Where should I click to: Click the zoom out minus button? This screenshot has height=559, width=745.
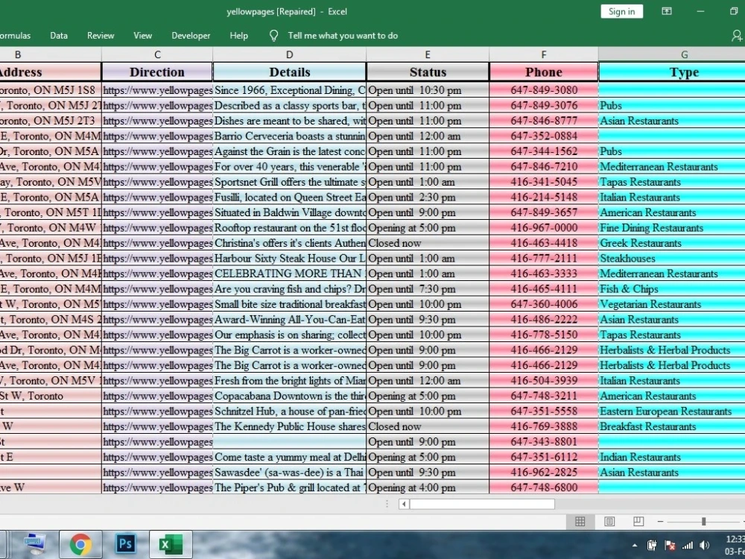(x=660, y=522)
